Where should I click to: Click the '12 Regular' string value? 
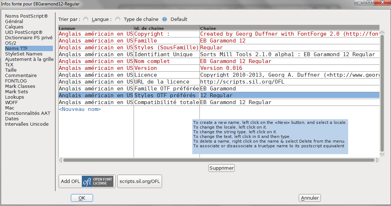tap(289, 95)
